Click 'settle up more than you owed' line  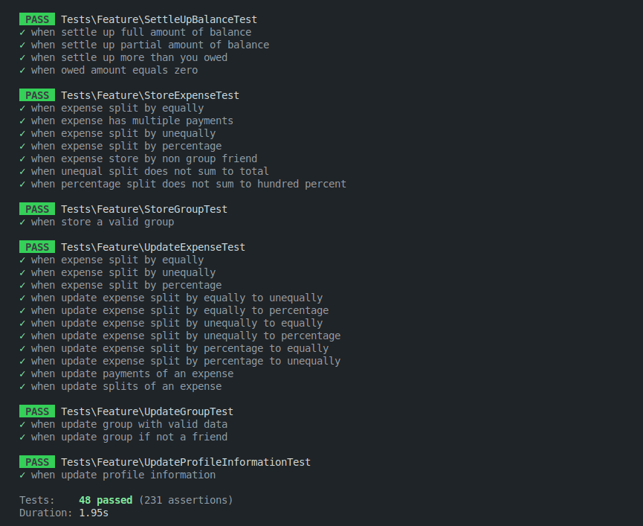pyautogui.click(x=129, y=57)
